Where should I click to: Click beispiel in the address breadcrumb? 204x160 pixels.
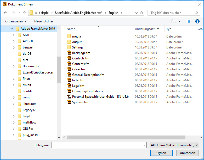click(44, 13)
